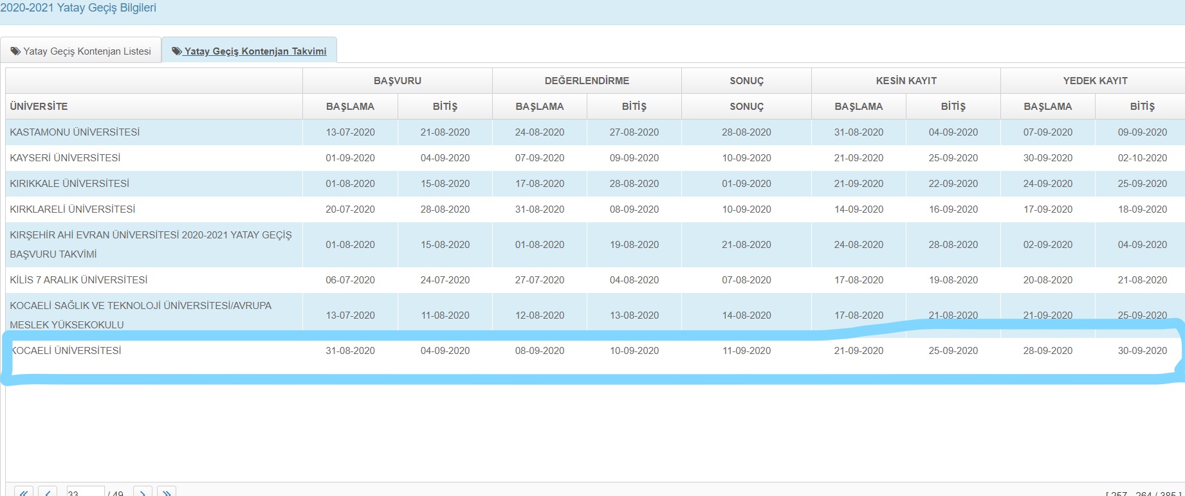This screenshot has width=1185, height=496.
Task: Click Kocaeli Sağlık's application end 11-08-2020
Action: pyautogui.click(x=445, y=315)
